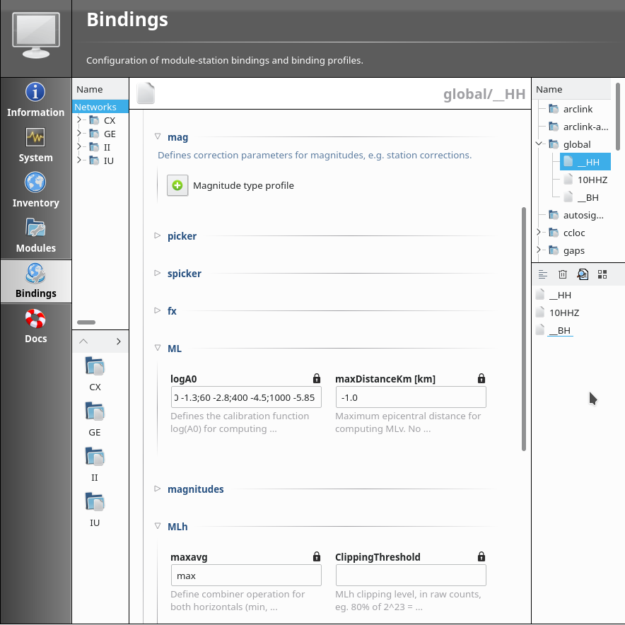This screenshot has height=625, width=625.
Task: Collapse the MLh section
Action: (x=158, y=526)
